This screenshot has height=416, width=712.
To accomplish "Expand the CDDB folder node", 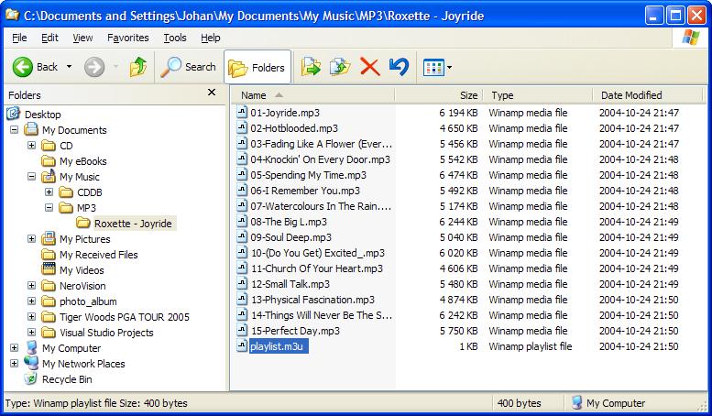I will 49,192.
